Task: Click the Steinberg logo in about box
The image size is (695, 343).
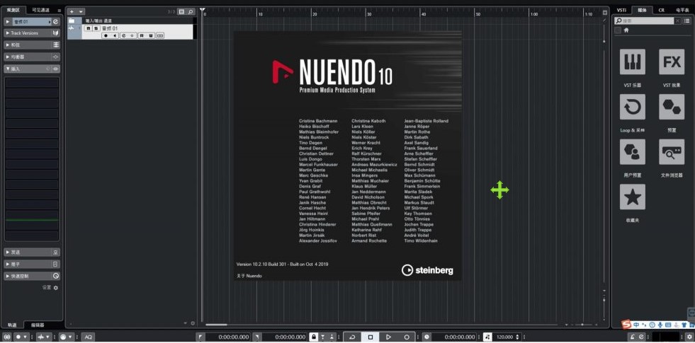Action: (427, 270)
